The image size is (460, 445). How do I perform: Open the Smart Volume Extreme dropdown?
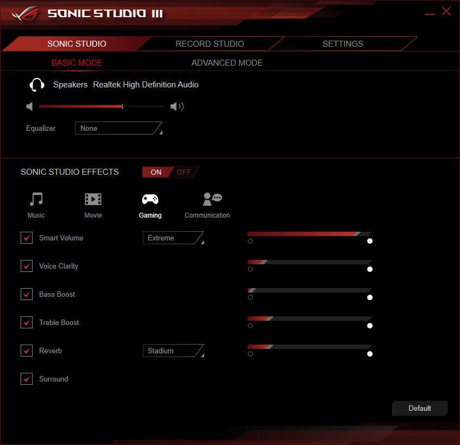pyautogui.click(x=173, y=238)
